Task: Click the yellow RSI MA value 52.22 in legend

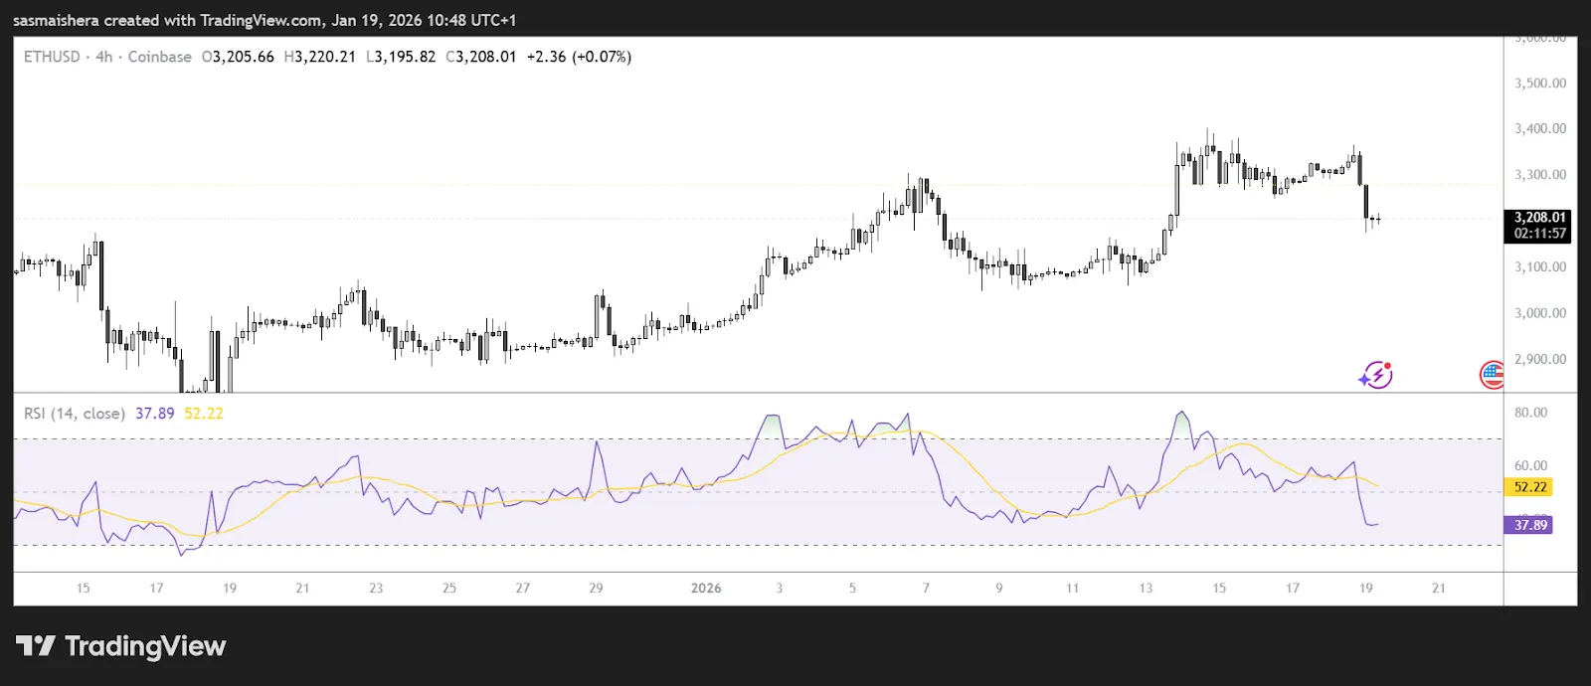Action: [204, 414]
